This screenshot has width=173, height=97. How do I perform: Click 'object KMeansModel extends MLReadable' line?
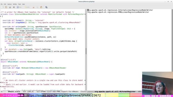(26, 62)
